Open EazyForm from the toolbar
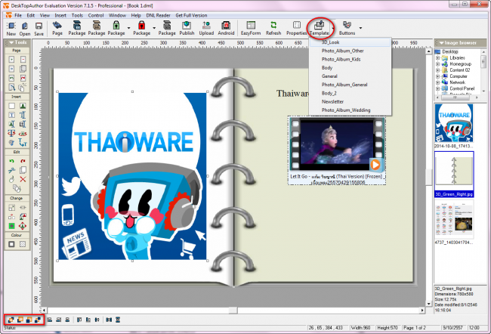The image size is (491, 334). pyautogui.click(x=251, y=29)
